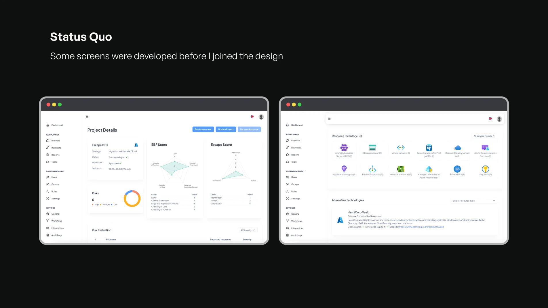The width and height of the screenshot is (548, 308).
Task: Open user avatar in Project Details window
Action: point(261,117)
